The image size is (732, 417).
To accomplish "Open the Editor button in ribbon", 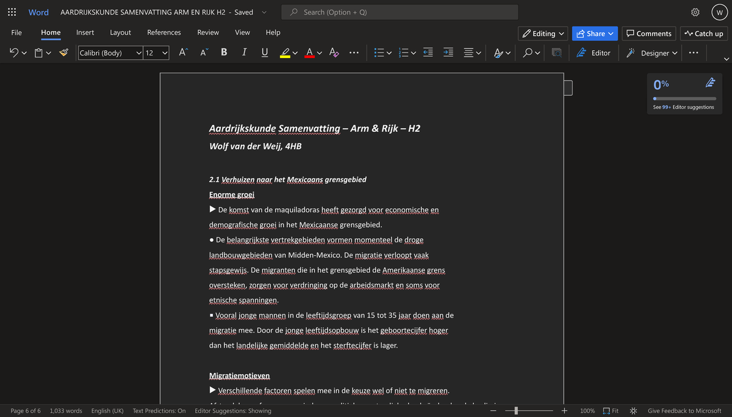I will (594, 53).
